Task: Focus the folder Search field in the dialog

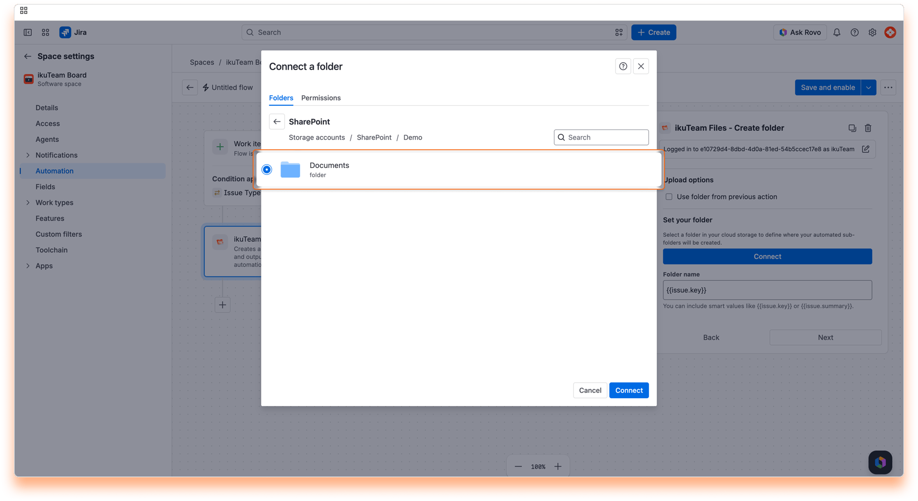Action: pos(601,137)
